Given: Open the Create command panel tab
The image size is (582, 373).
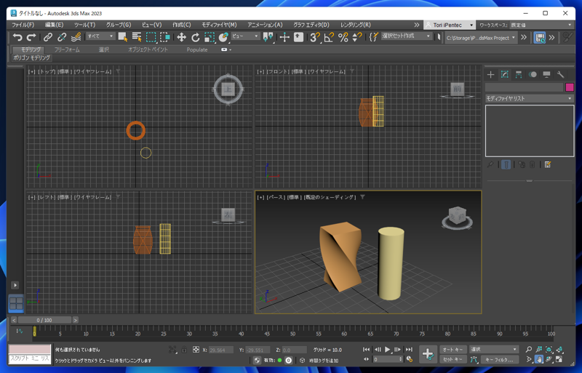Looking at the screenshot, I should click(490, 75).
